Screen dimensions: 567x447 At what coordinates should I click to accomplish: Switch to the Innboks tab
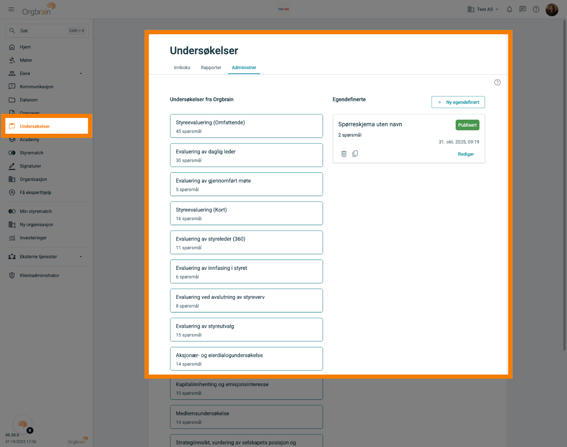pyautogui.click(x=182, y=67)
